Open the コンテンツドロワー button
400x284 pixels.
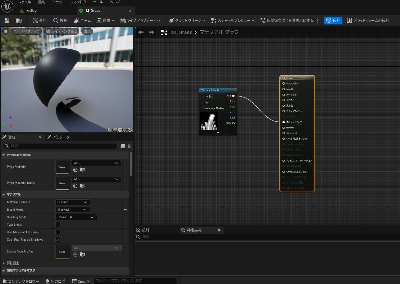[21, 281]
